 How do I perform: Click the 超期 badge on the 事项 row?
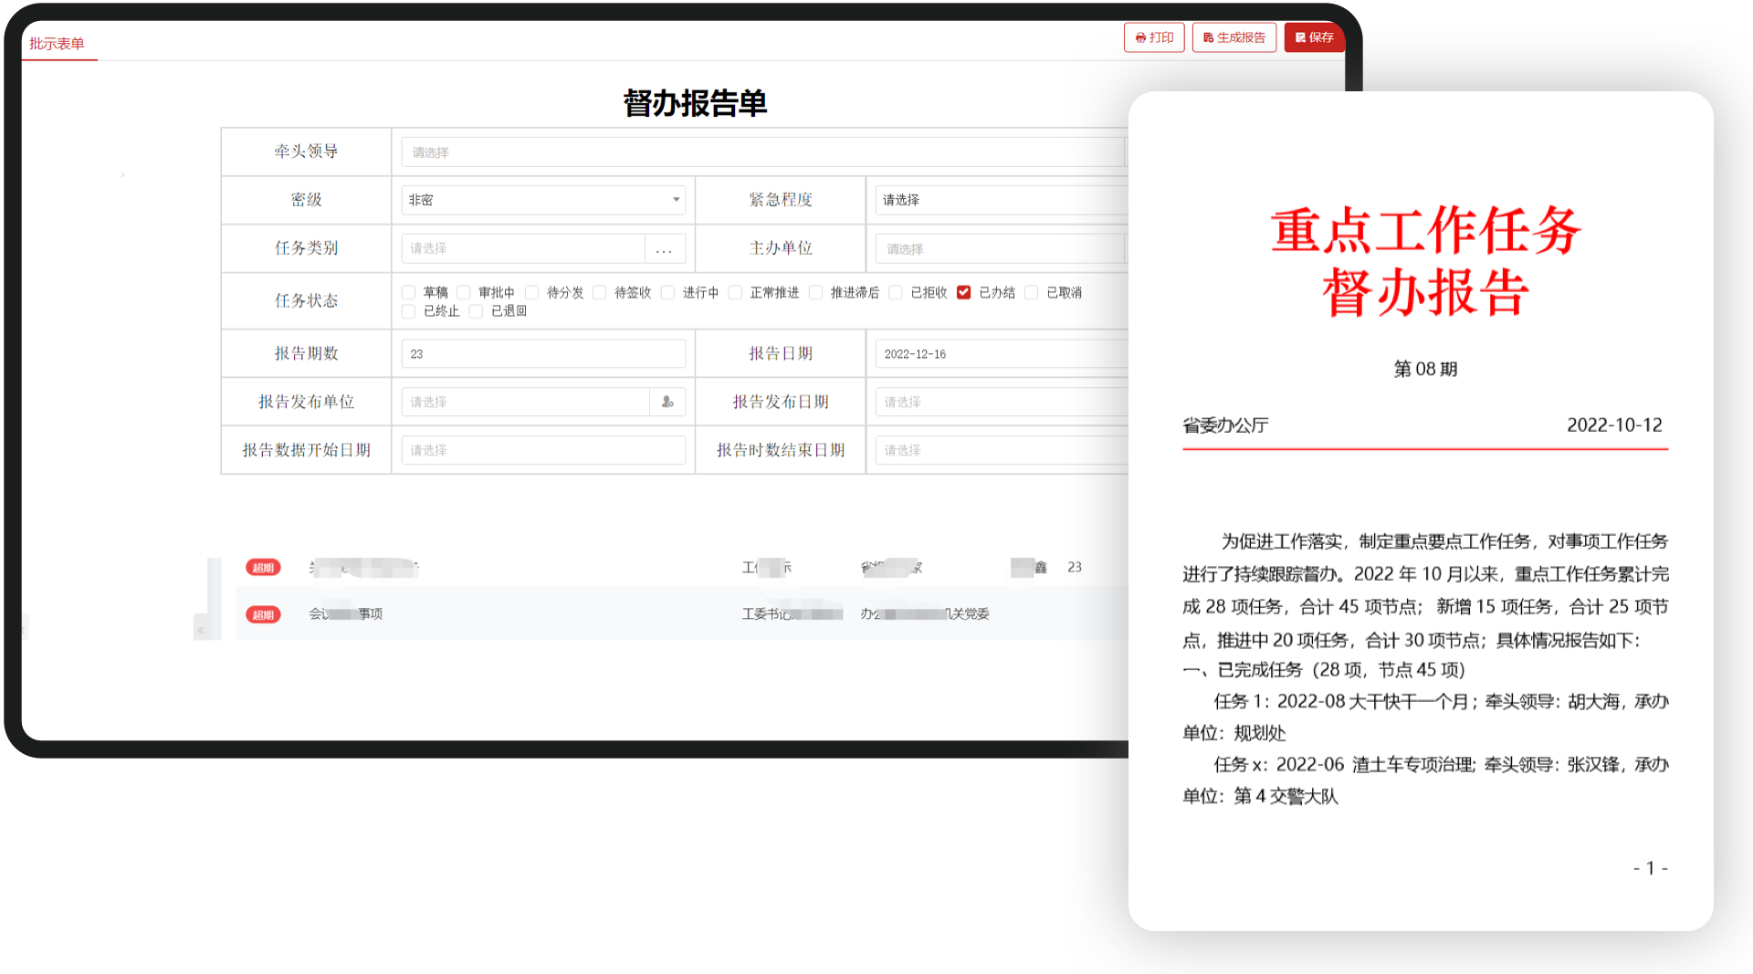(x=263, y=614)
